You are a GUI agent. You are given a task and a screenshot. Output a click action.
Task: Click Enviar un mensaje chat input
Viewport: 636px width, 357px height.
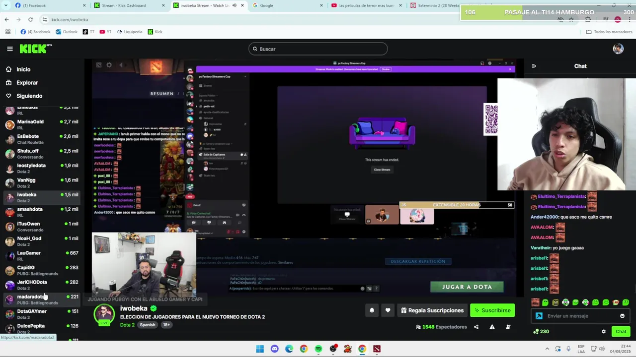581,316
